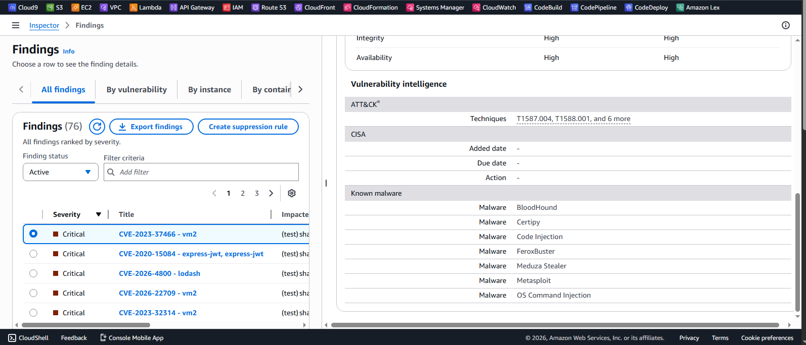The height and width of the screenshot is (345, 806).
Task: Click Export findings button
Action: (151, 127)
